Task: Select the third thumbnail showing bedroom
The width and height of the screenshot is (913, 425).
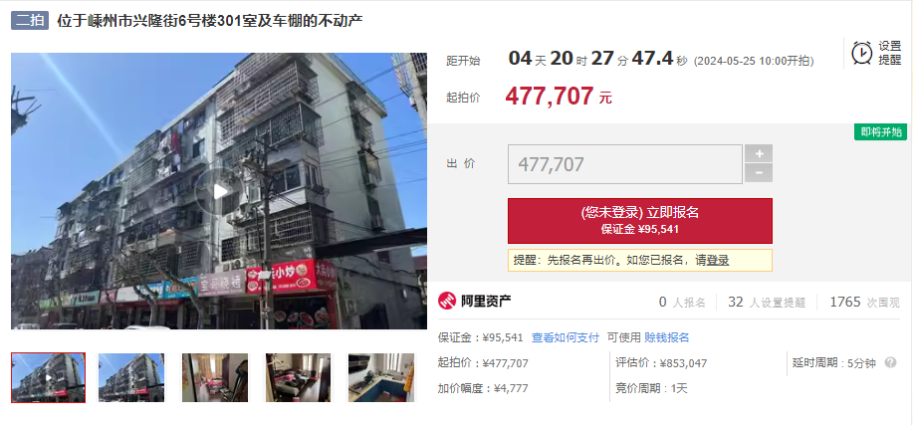Action: tap(215, 377)
